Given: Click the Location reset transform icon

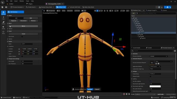Looking at the screenshot, I should tap(19, 49).
